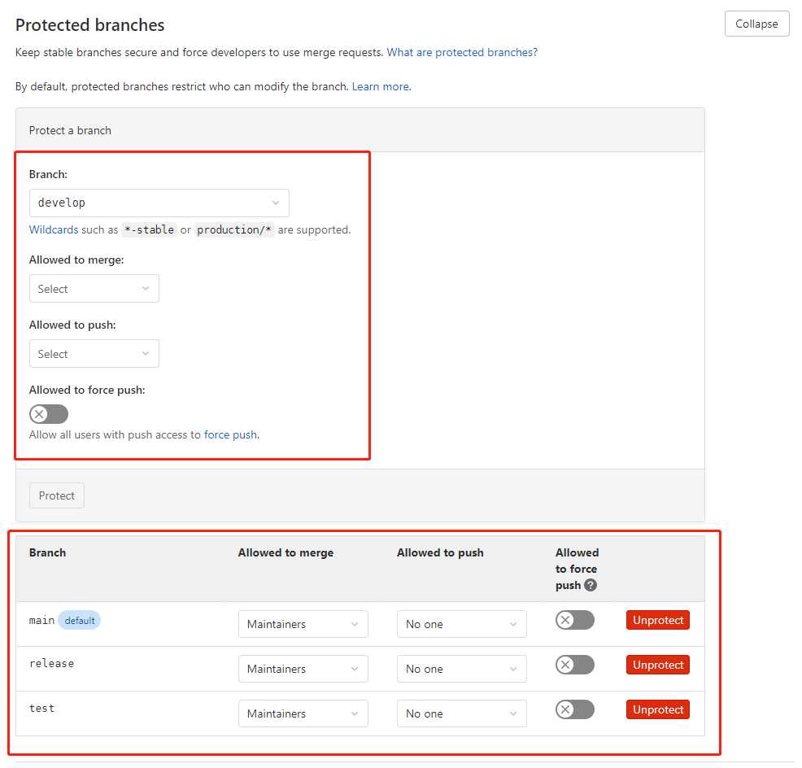Open the Allowed to merge Select dropdown

point(94,288)
